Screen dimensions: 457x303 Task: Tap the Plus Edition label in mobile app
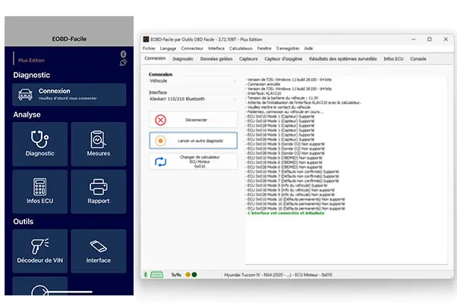tap(31, 61)
